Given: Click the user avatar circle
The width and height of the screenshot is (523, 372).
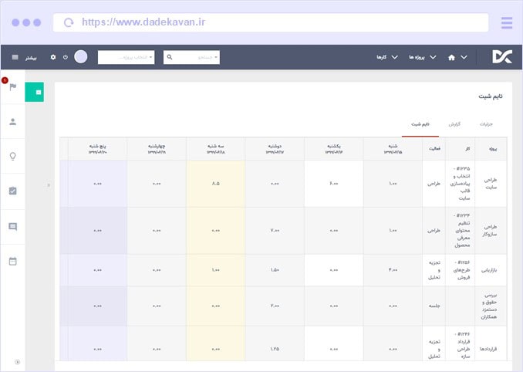Looking at the screenshot, I should click(x=81, y=57).
